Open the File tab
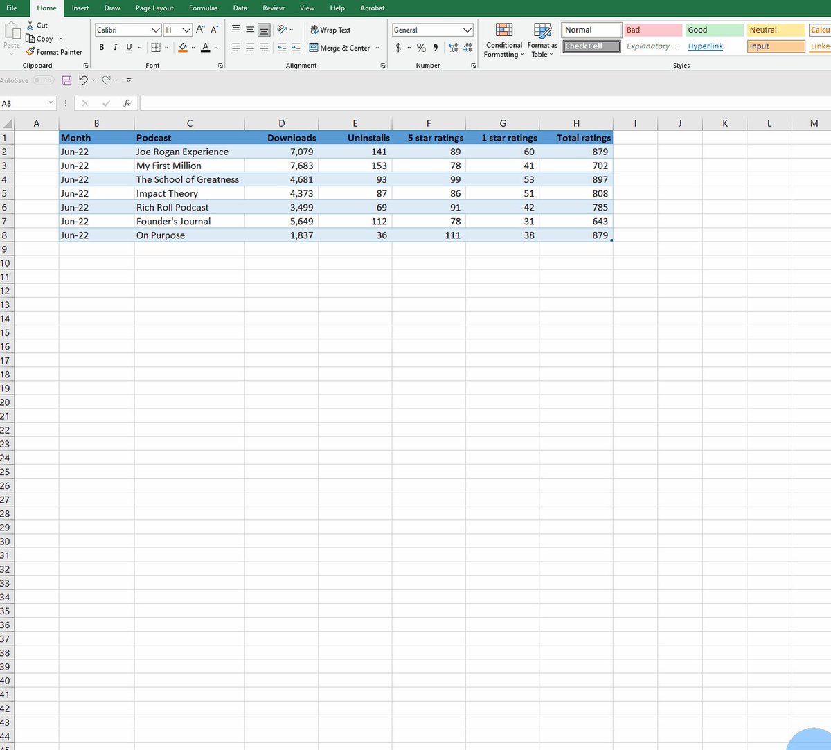831x750 pixels. coord(12,8)
